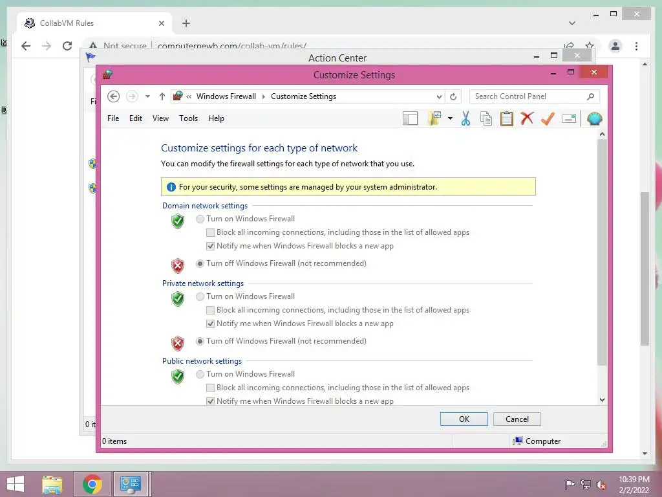Go up one level to Windows Firewall
The height and width of the screenshot is (497, 662).
coord(162,97)
